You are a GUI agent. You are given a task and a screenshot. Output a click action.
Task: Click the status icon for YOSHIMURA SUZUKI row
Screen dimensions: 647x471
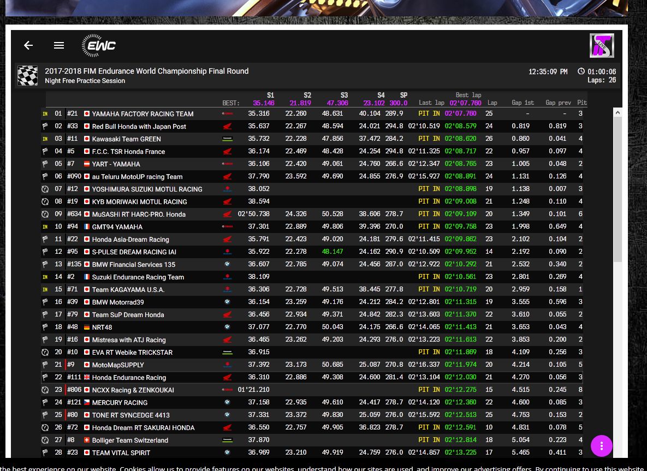pyautogui.click(x=45, y=189)
